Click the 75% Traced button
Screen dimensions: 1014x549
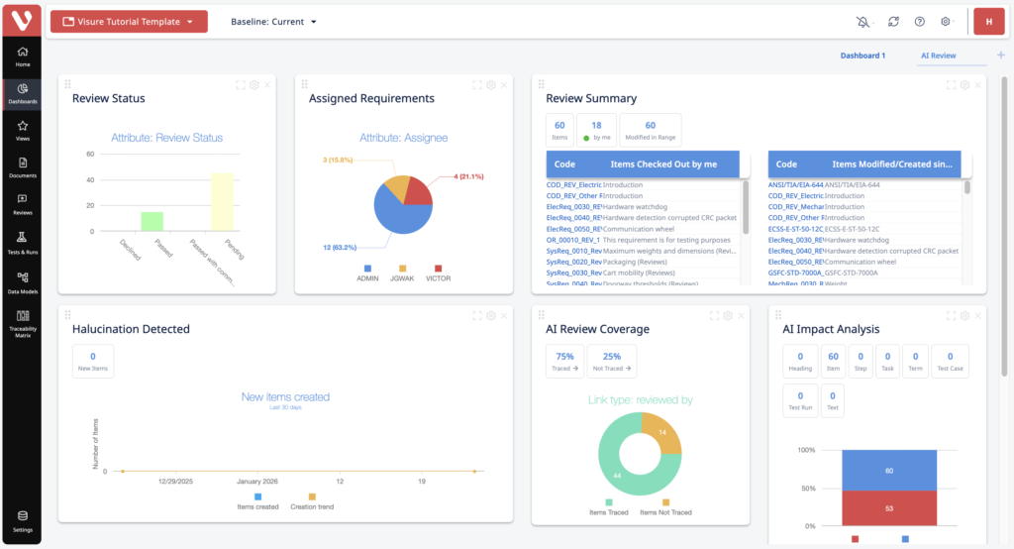point(564,361)
